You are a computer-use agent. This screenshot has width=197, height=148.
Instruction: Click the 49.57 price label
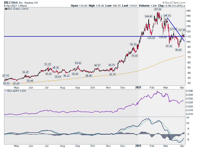tap(97, 65)
